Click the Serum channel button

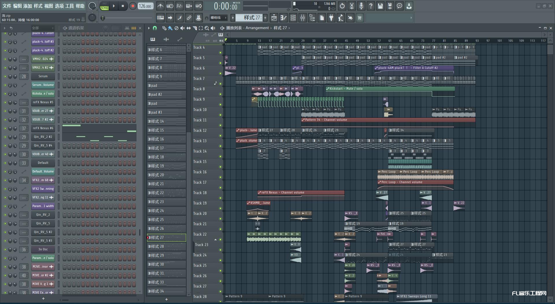tap(43, 76)
